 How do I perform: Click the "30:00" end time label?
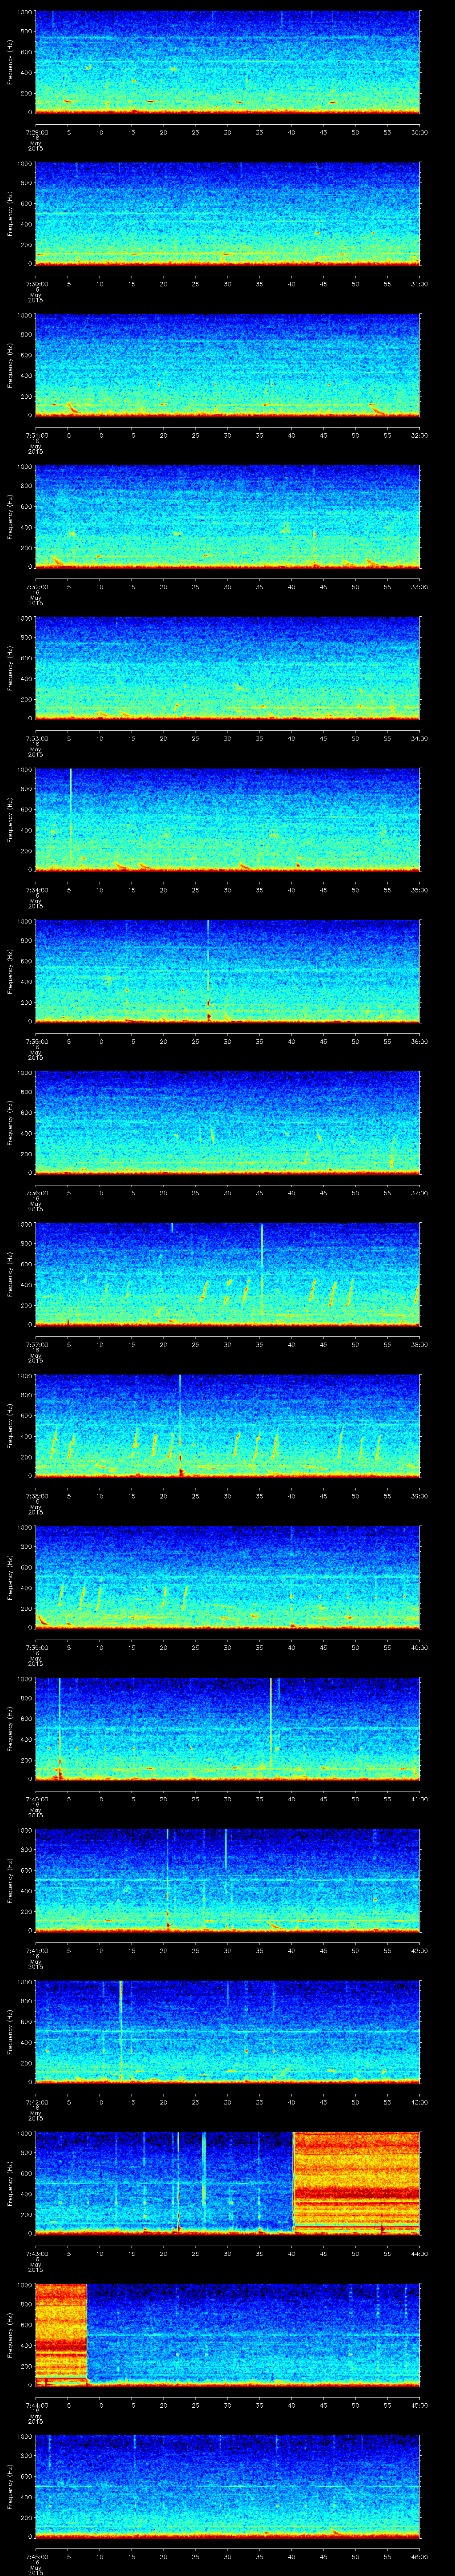click(x=419, y=132)
